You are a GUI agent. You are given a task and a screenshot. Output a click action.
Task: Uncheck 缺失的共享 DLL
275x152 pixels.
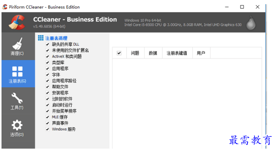pos(47,44)
